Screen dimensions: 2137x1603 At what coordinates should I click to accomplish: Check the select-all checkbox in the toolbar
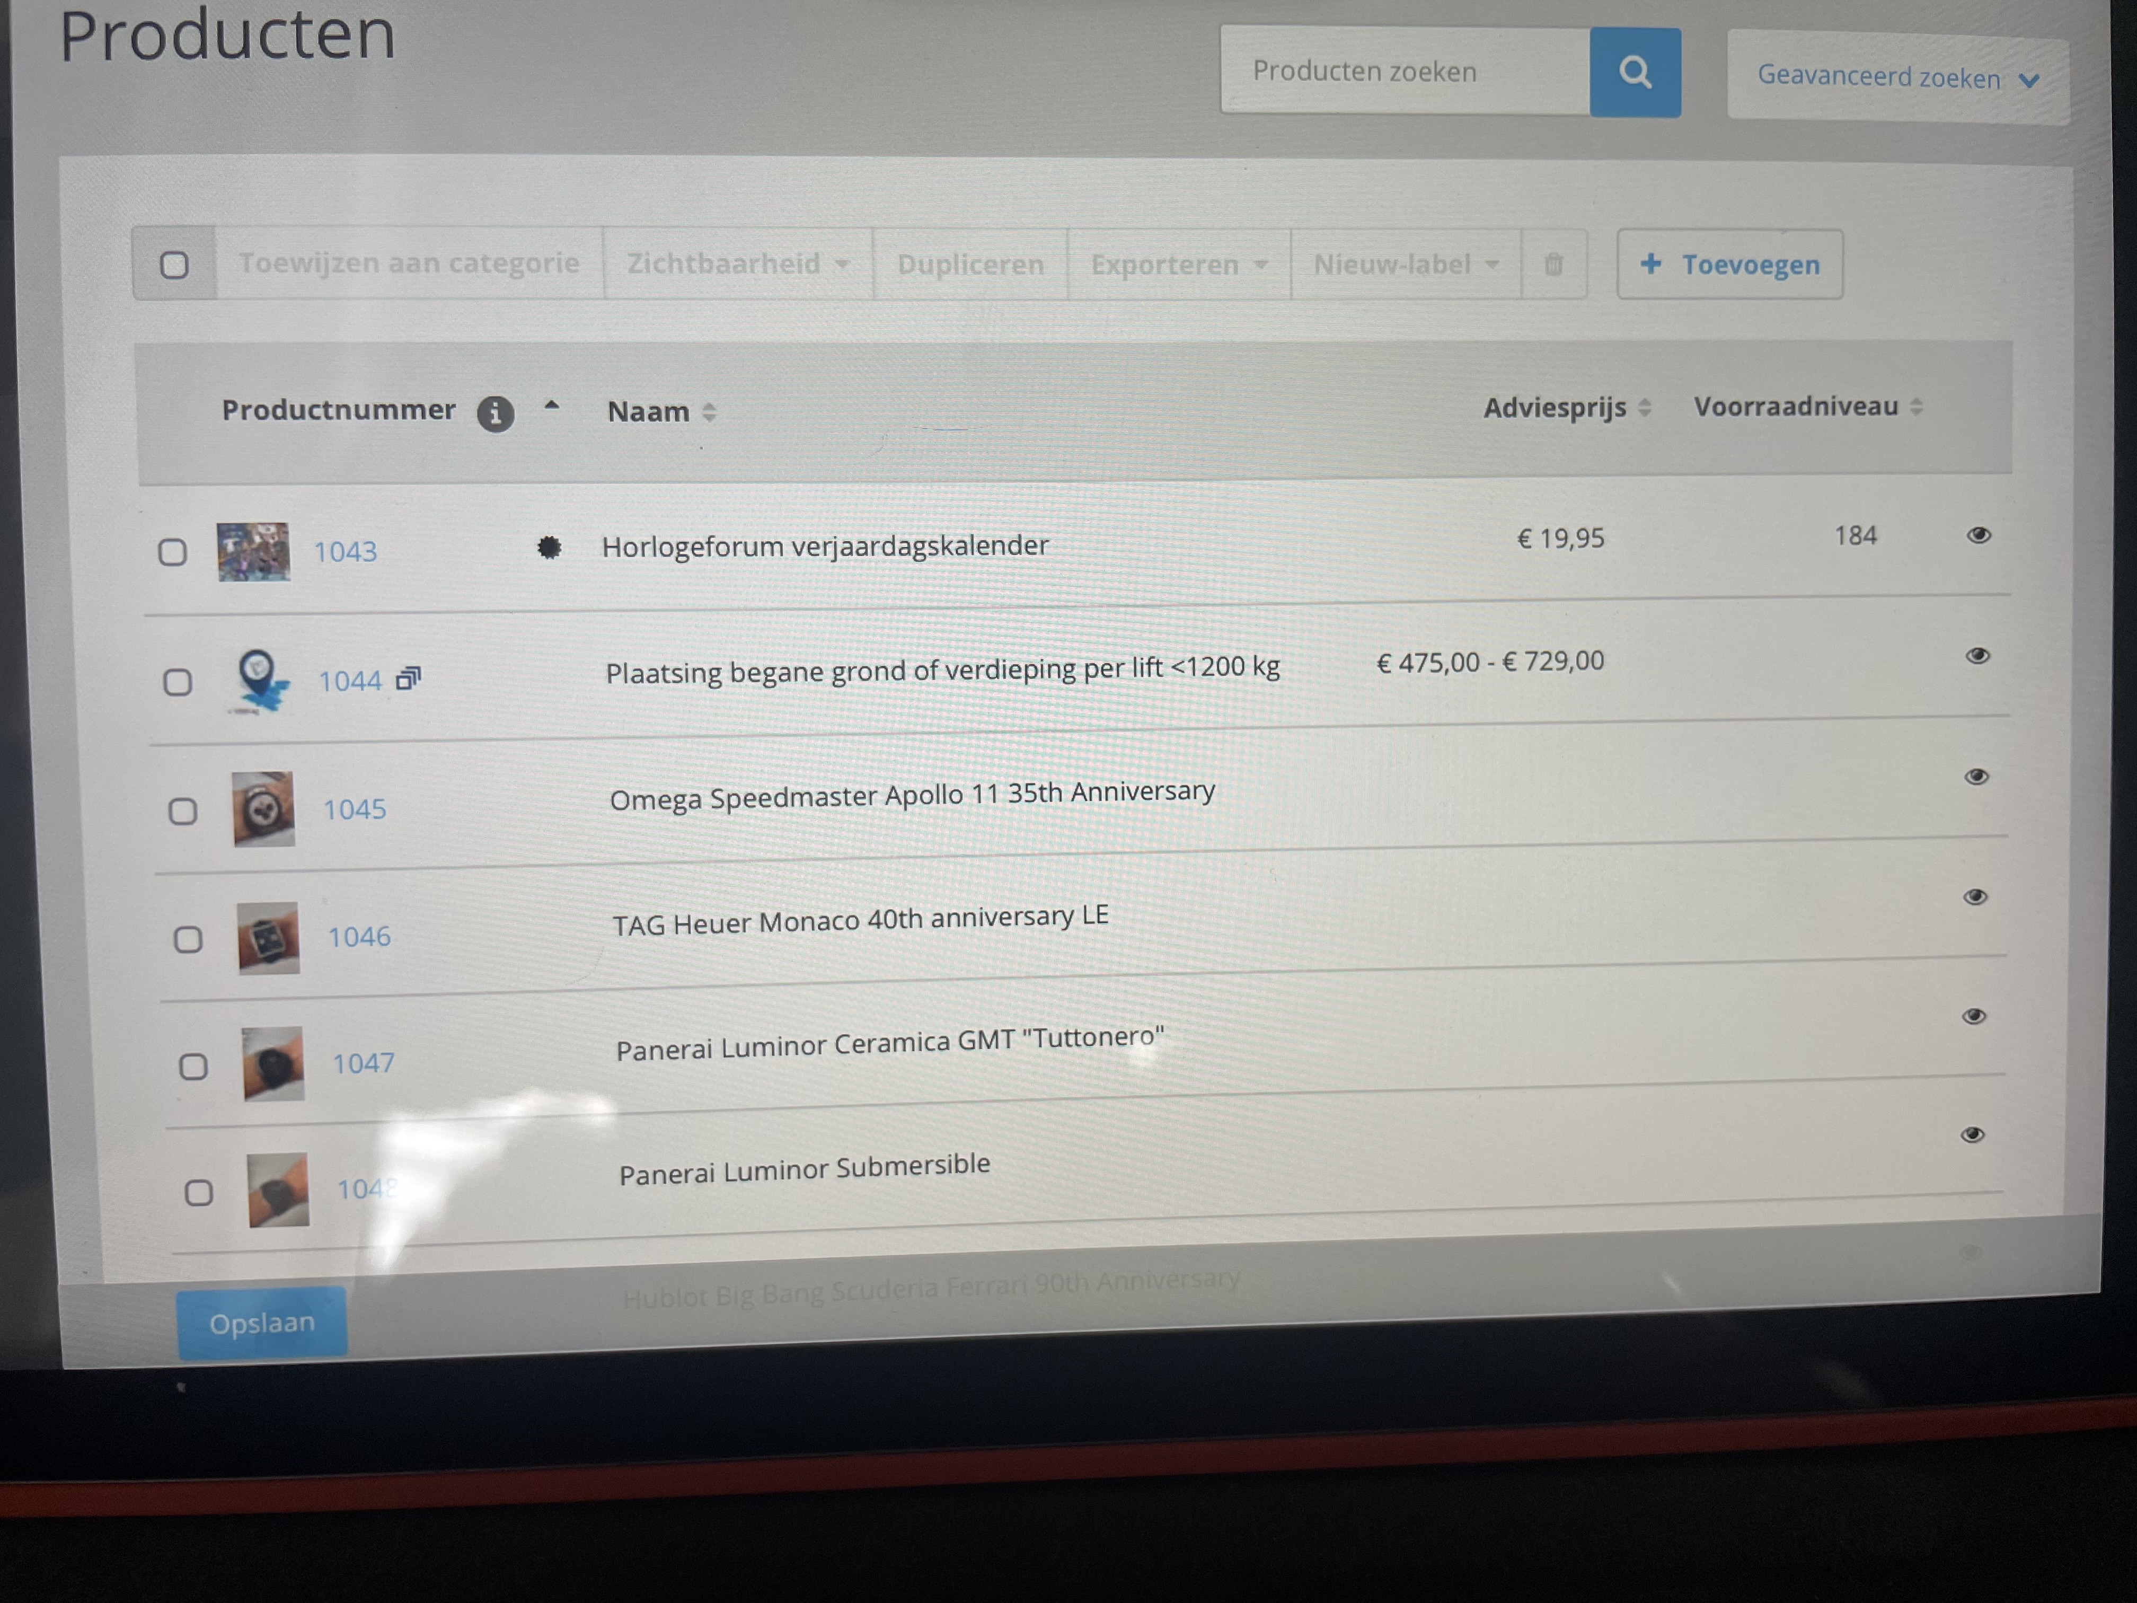point(174,265)
